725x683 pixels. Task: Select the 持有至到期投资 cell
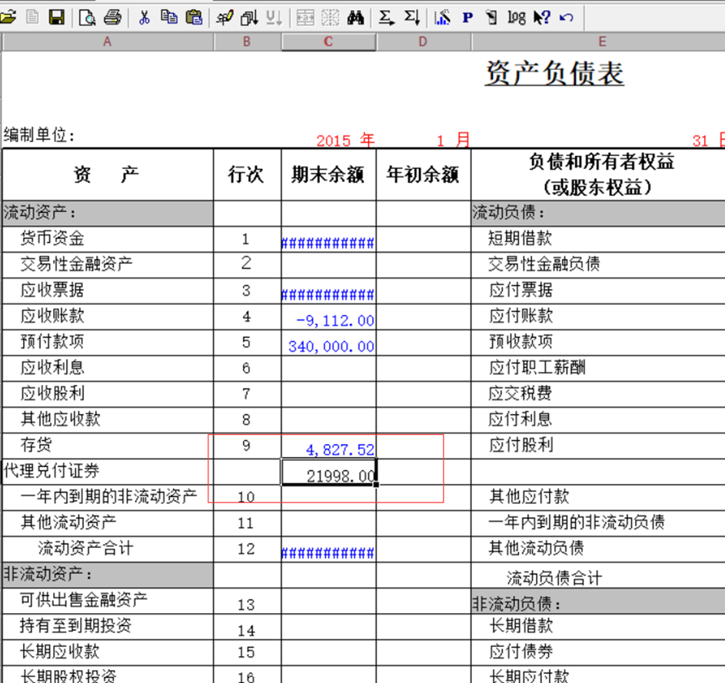(108, 627)
